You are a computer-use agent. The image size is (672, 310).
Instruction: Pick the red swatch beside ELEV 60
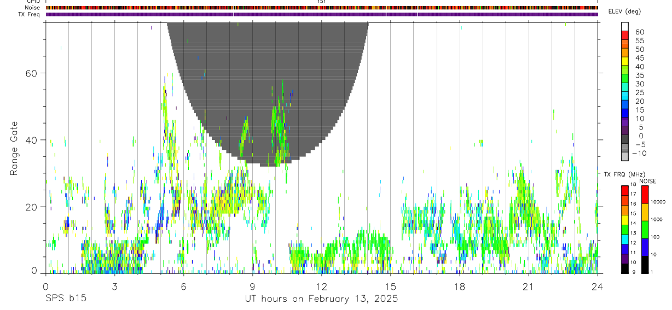pos(625,35)
